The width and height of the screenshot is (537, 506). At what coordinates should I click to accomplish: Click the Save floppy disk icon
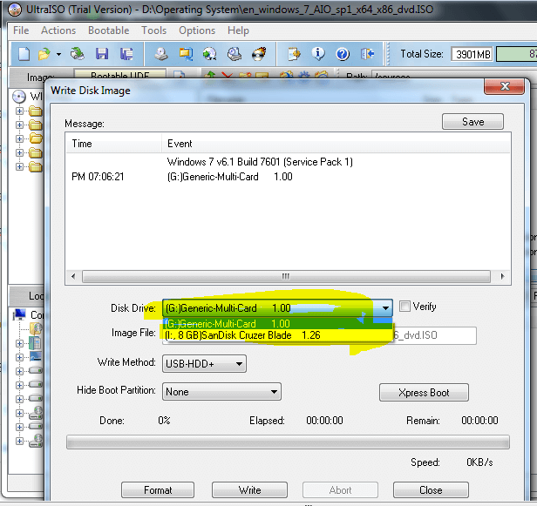(x=102, y=54)
